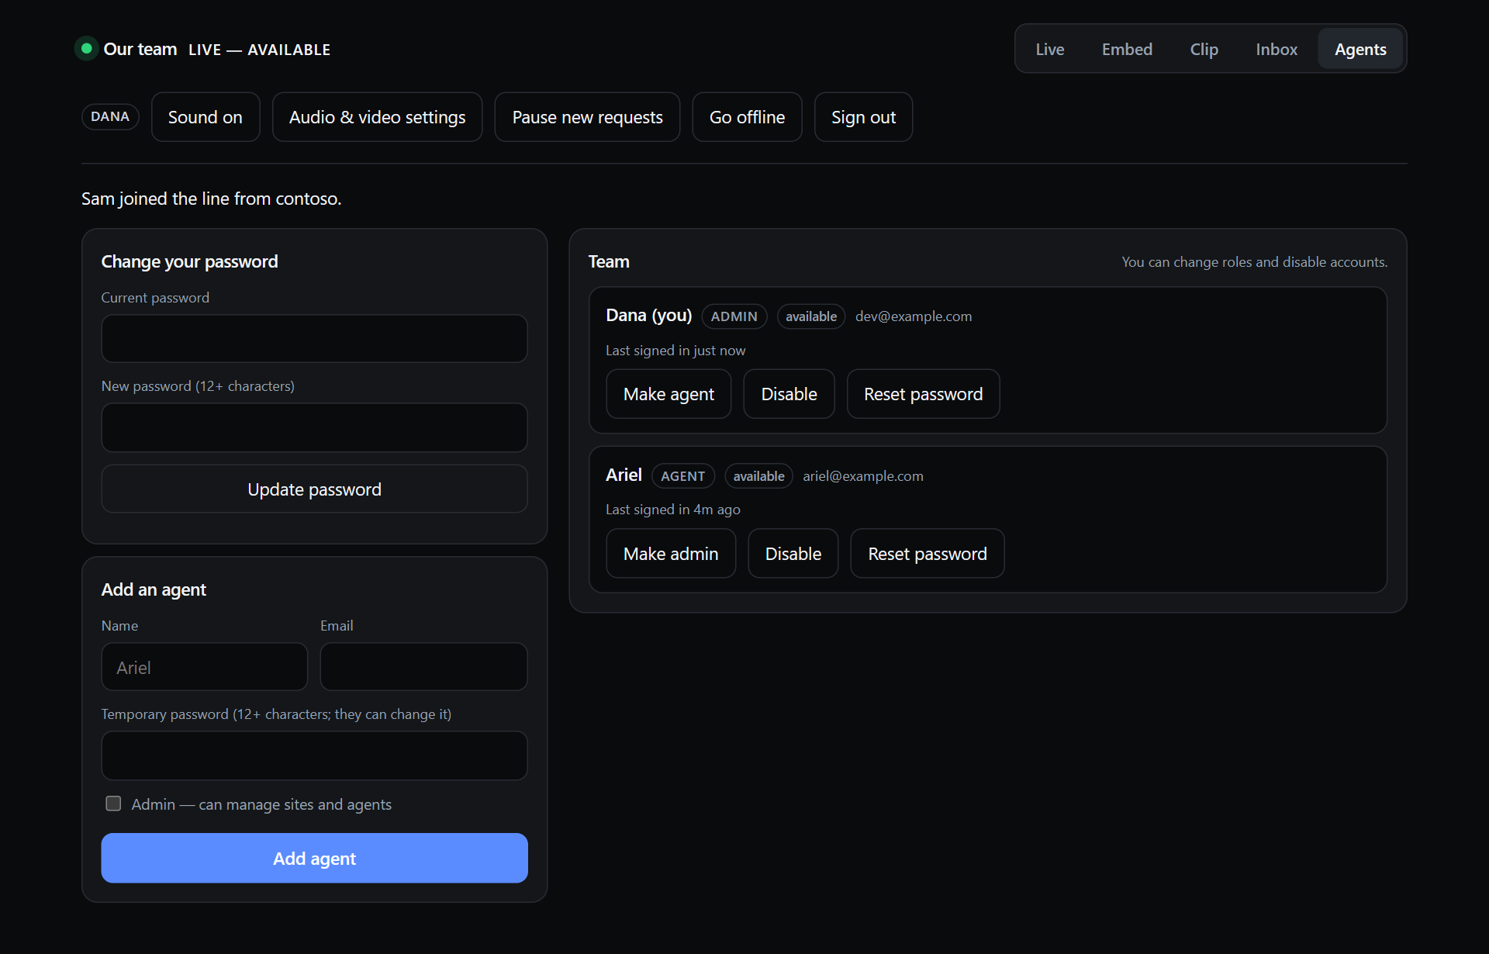Click Go offline
Viewport: 1489px width, 954px height.
click(747, 117)
